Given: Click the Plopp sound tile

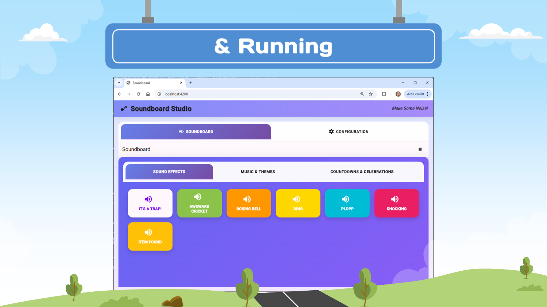Looking at the screenshot, I should tap(347, 203).
